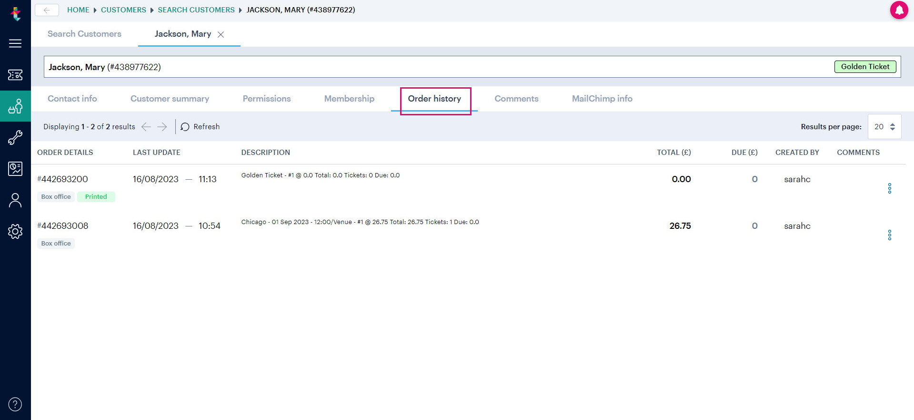Click the Chicago 01 Sep 2023 description

coord(360,222)
